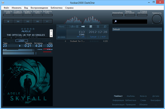Click the Открыть плейлист button
The height and width of the screenshot is (109, 165).
[18, 15]
